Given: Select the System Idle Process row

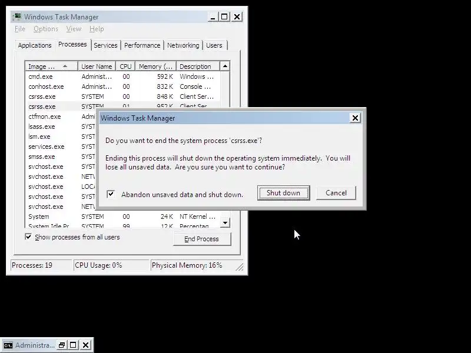Looking at the screenshot, I should click(122, 225).
